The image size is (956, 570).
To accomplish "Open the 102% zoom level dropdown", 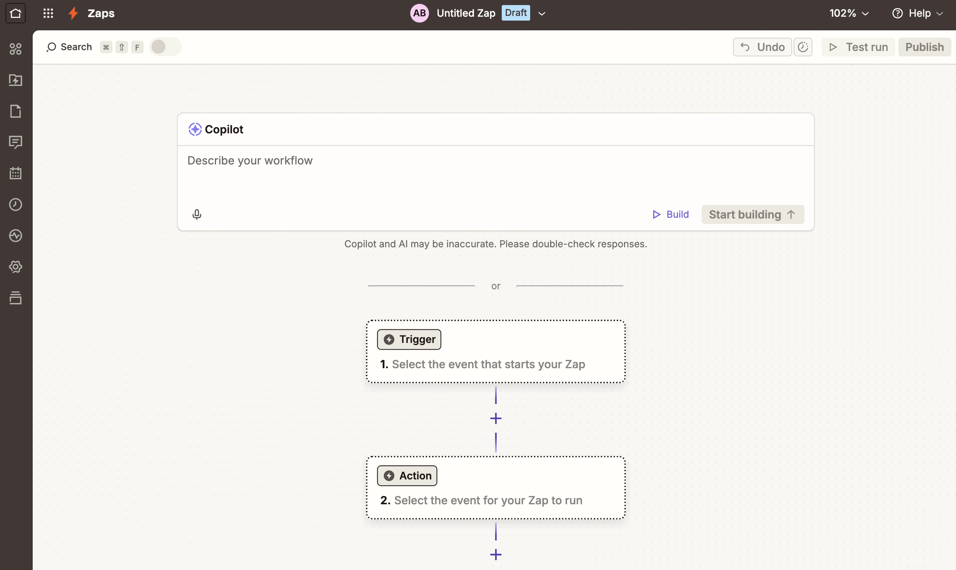I will [x=849, y=13].
